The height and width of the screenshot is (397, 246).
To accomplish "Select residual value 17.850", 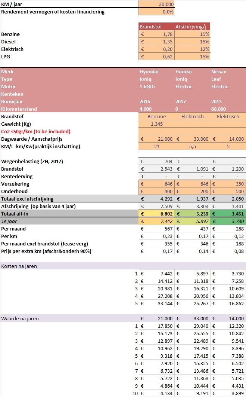I will [x=156, y=326].
